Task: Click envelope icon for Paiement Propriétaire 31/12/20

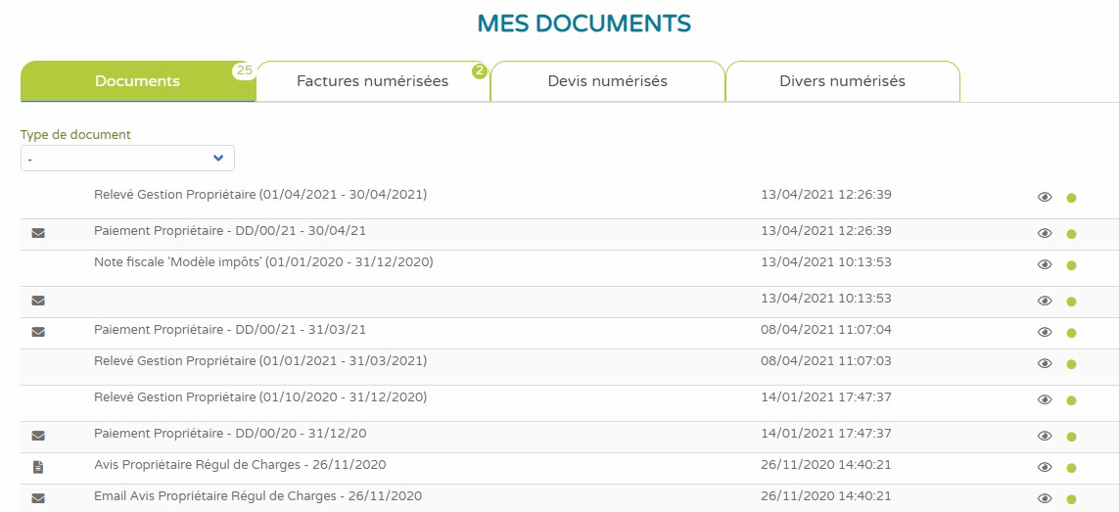Action: 38,436
